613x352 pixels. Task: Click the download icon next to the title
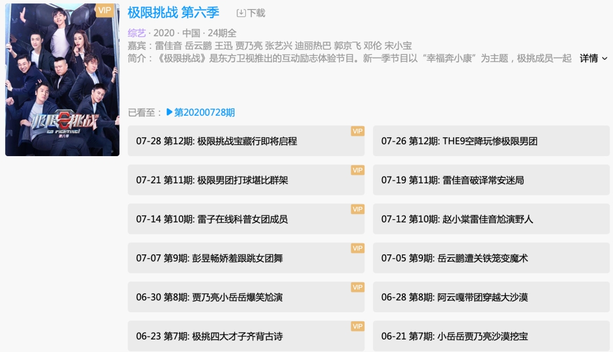(241, 13)
